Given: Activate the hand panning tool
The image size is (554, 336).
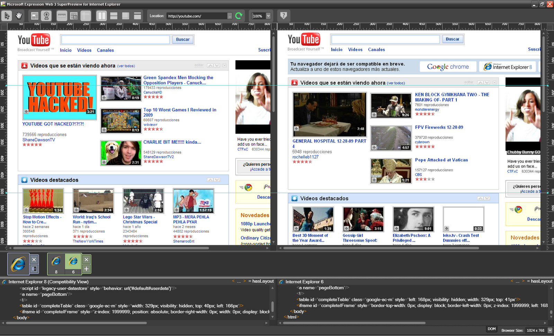Looking at the screenshot, I should tap(19, 16).
